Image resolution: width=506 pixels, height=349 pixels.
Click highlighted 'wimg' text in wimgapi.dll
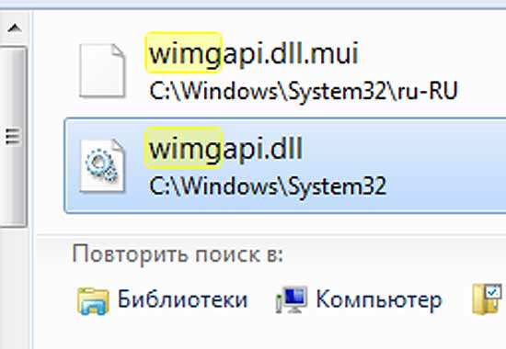pos(183,148)
